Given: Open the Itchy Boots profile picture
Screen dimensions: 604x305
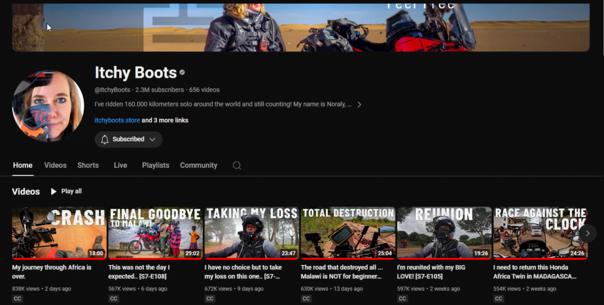Looking at the screenshot, I should click(48, 106).
